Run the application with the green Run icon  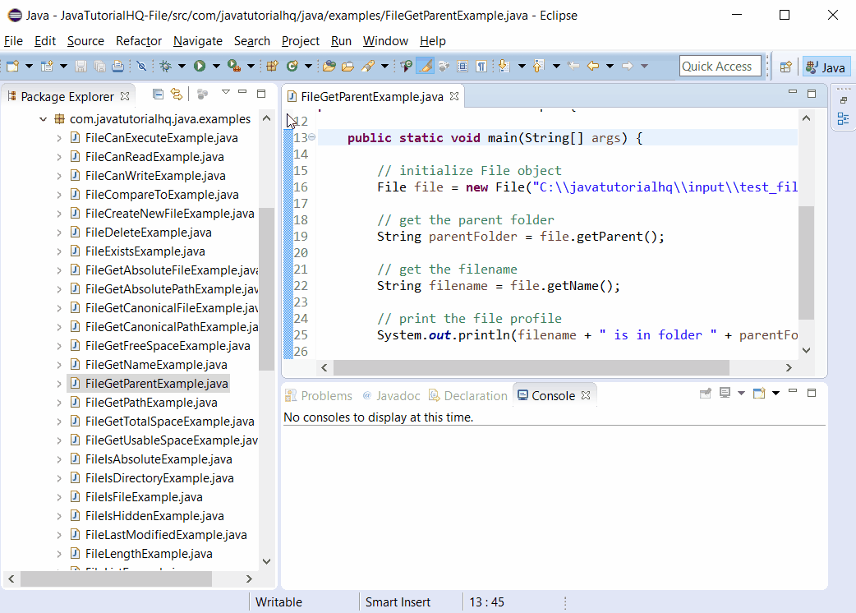click(200, 66)
